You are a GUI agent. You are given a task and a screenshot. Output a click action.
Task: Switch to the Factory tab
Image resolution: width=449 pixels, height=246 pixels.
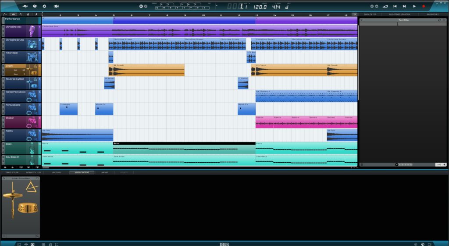click(57, 172)
